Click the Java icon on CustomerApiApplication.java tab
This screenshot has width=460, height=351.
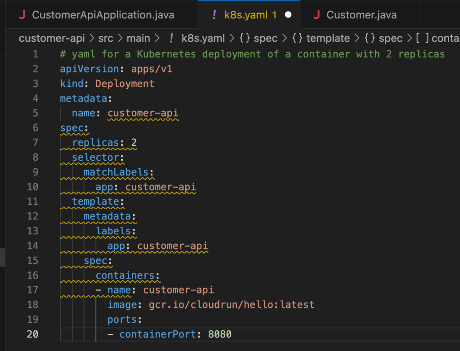(22, 15)
